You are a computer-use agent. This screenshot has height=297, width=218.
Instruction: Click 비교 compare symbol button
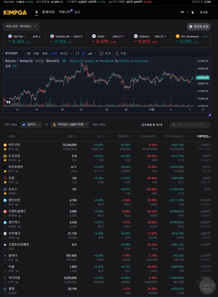pos(105,53)
